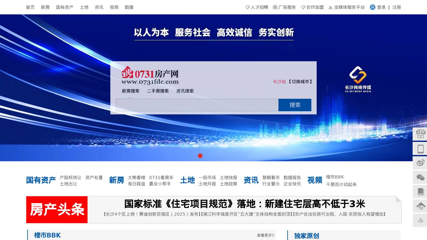This screenshot has height=240, width=427.
Task: Click the TOP back-to-top control
Action: tap(420, 221)
